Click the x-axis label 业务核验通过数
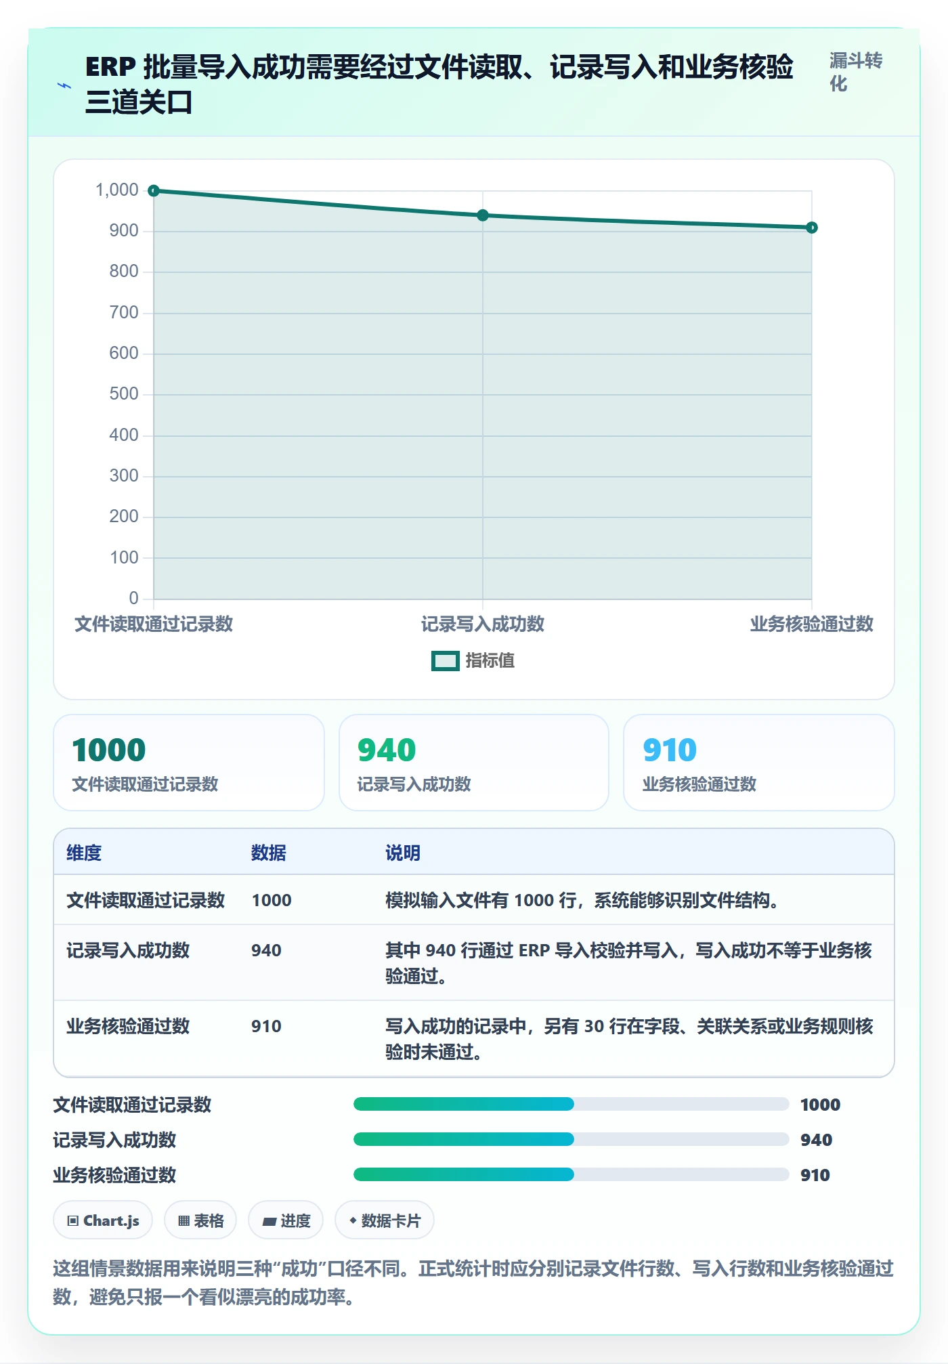948x1364 pixels. click(x=812, y=624)
